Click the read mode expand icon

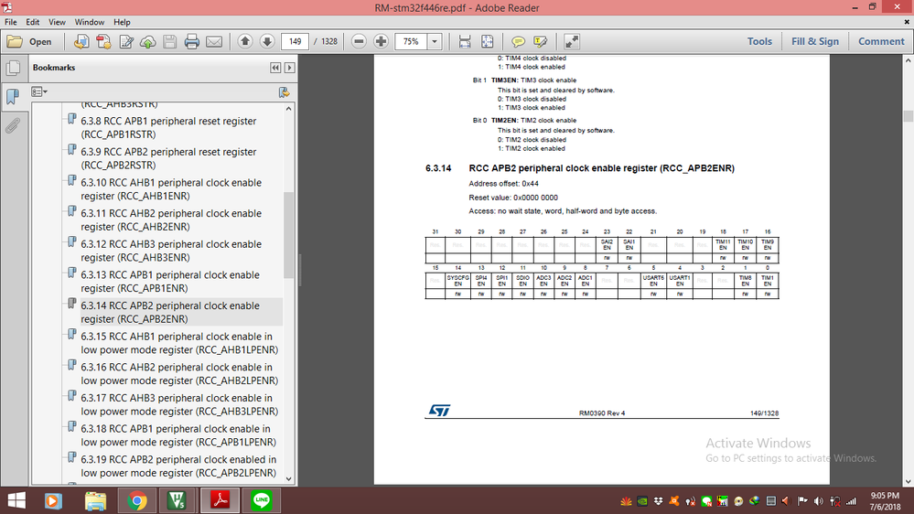coord(571,41)
